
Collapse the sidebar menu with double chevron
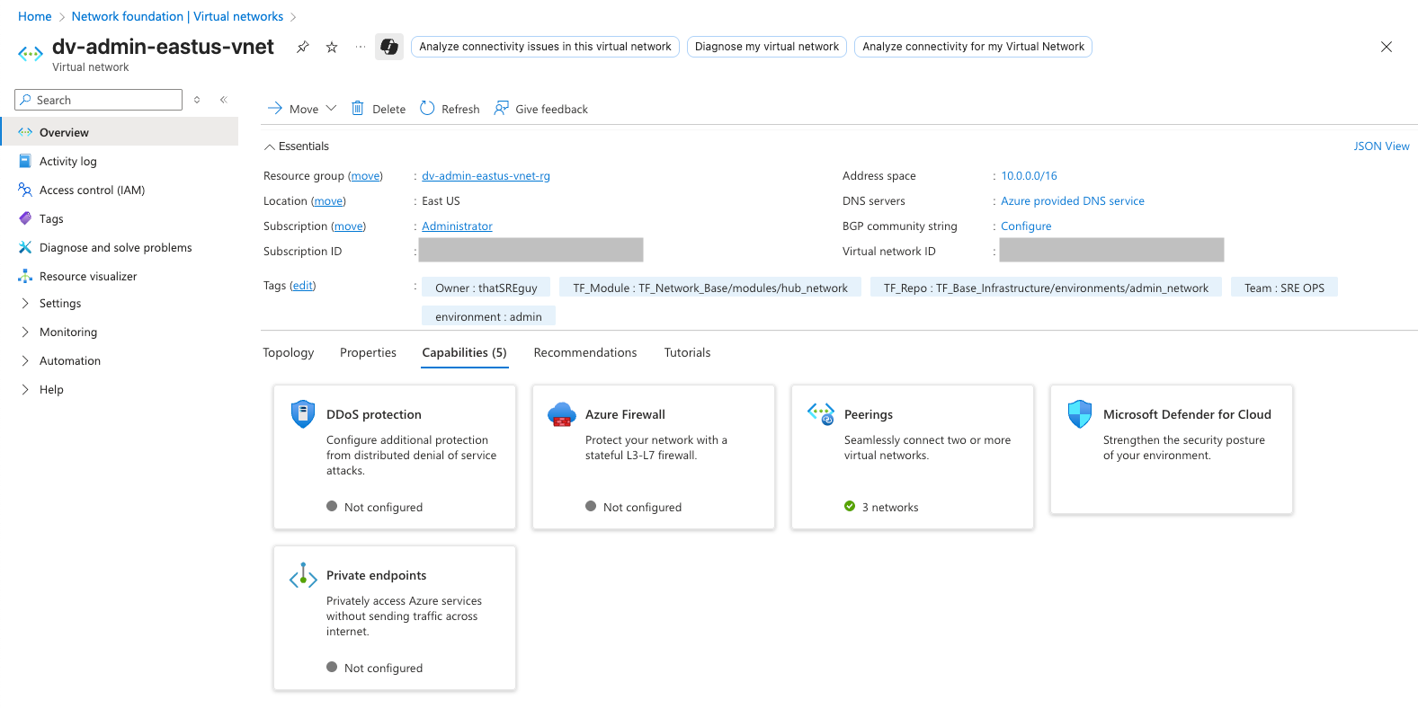[x=224, y=100]
